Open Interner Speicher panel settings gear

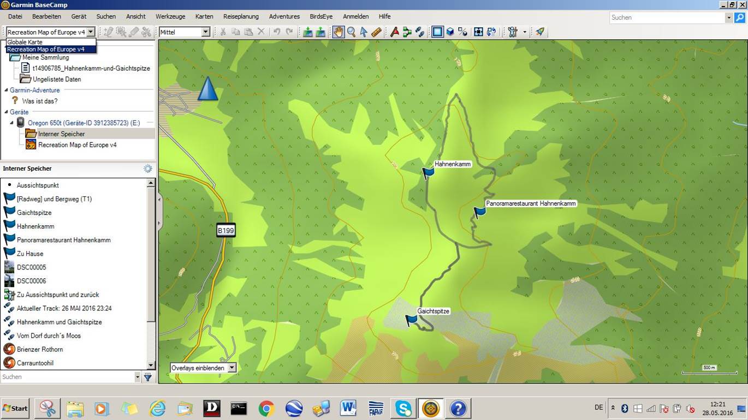pos(147,169)
